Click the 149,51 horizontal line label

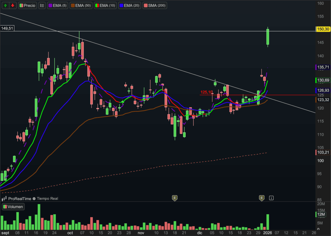point(7,28)
